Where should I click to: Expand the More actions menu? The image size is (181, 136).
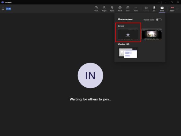pos(136,8)
